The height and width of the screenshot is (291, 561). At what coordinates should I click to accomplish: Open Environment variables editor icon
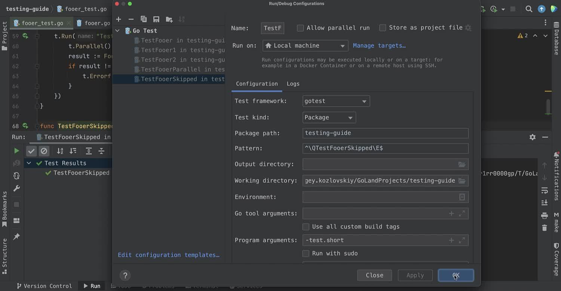(x=462, y=197)
